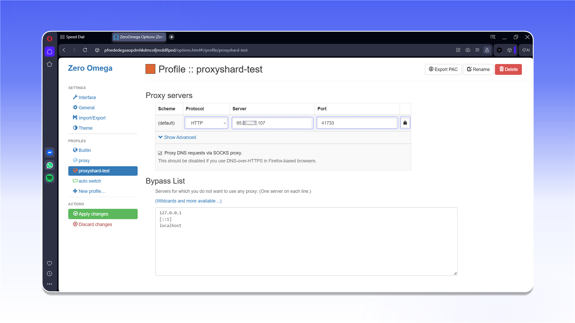Click the Export PAC button
575x323 pixels.
coord(443,69)
